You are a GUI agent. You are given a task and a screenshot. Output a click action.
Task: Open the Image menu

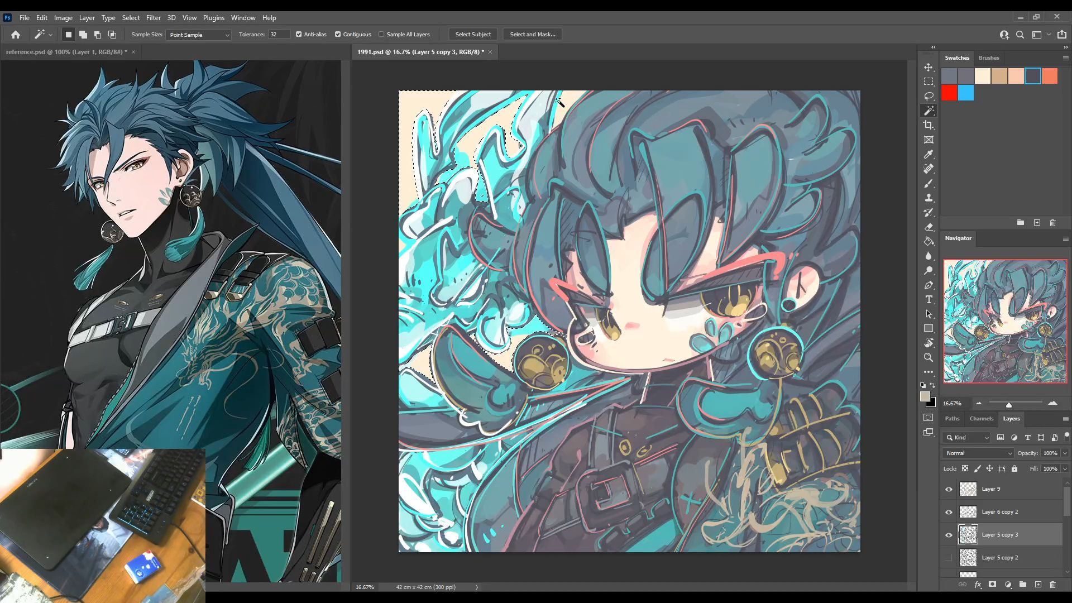click(63, 18)
